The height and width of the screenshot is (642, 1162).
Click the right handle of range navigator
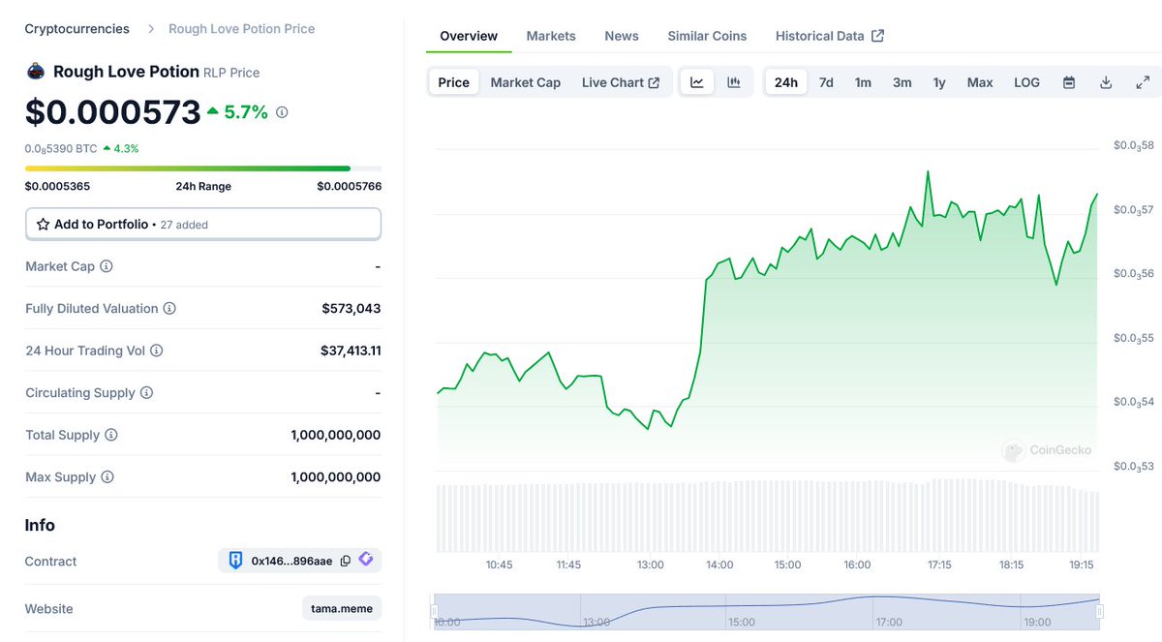coord(1100,611)
